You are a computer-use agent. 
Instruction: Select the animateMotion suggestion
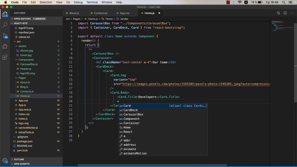point(163,154)
